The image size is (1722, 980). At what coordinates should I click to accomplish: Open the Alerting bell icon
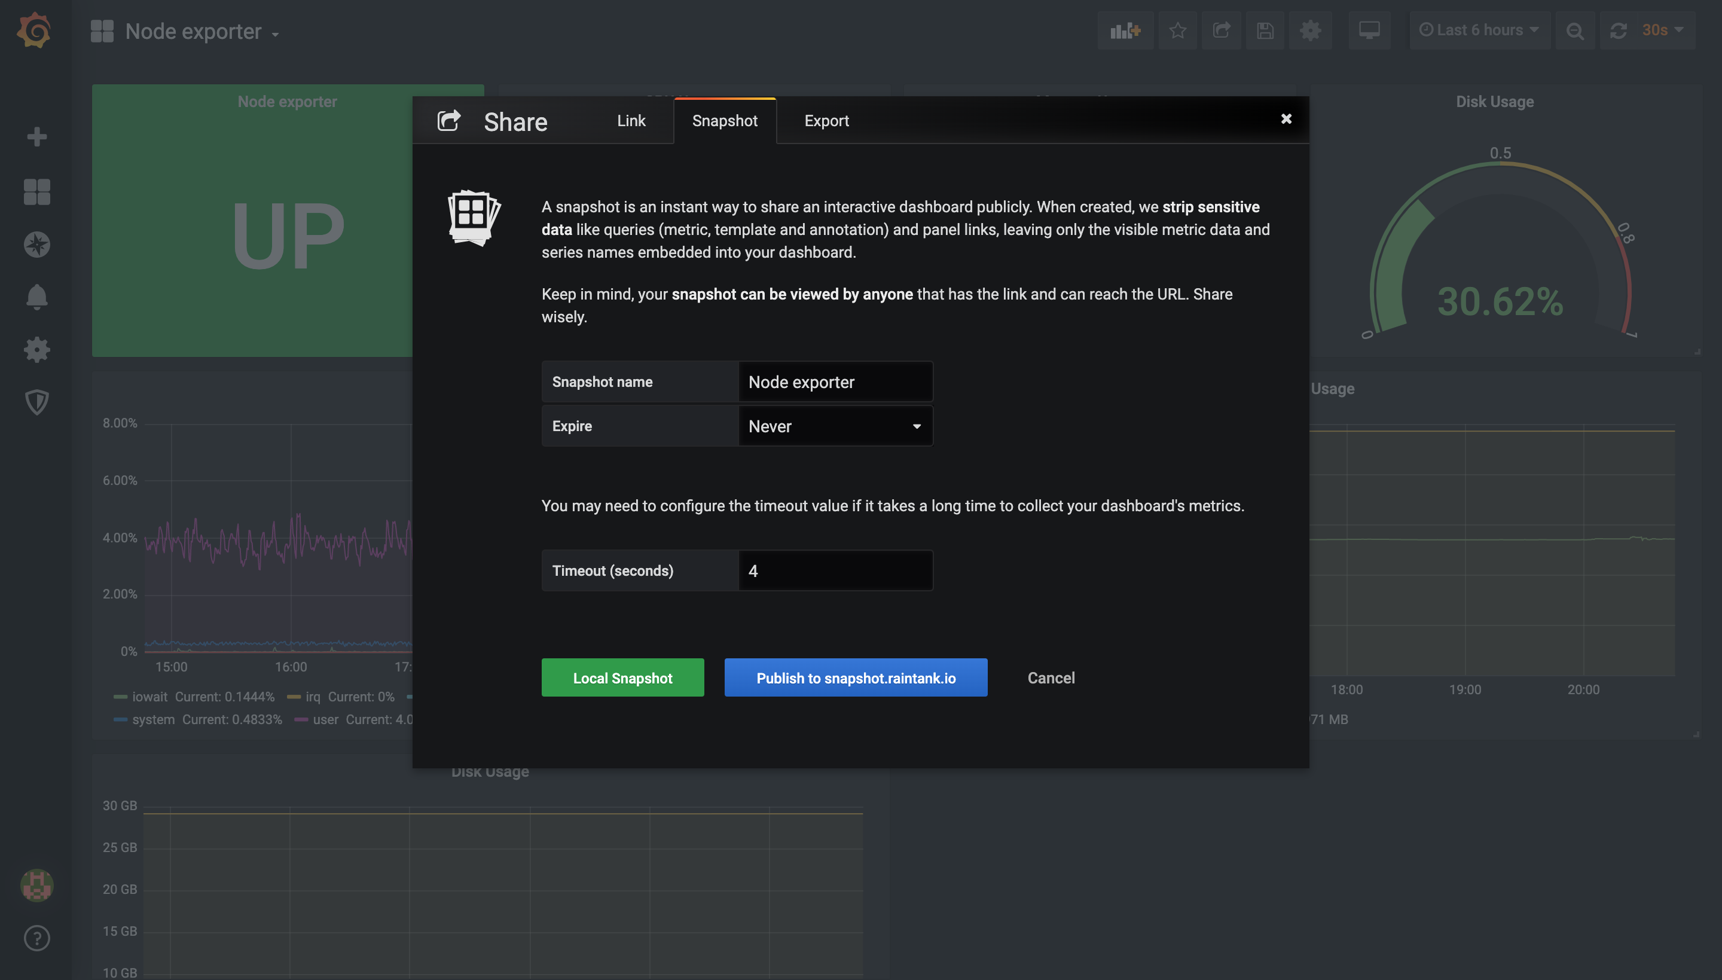[x=36, y=297]
